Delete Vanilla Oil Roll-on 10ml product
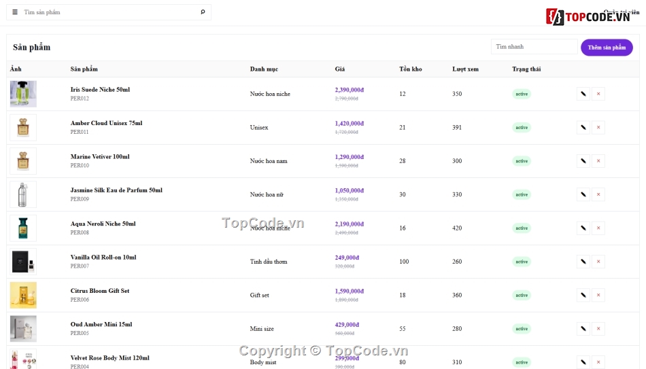The image size is (646, 369). coord(598,262)
